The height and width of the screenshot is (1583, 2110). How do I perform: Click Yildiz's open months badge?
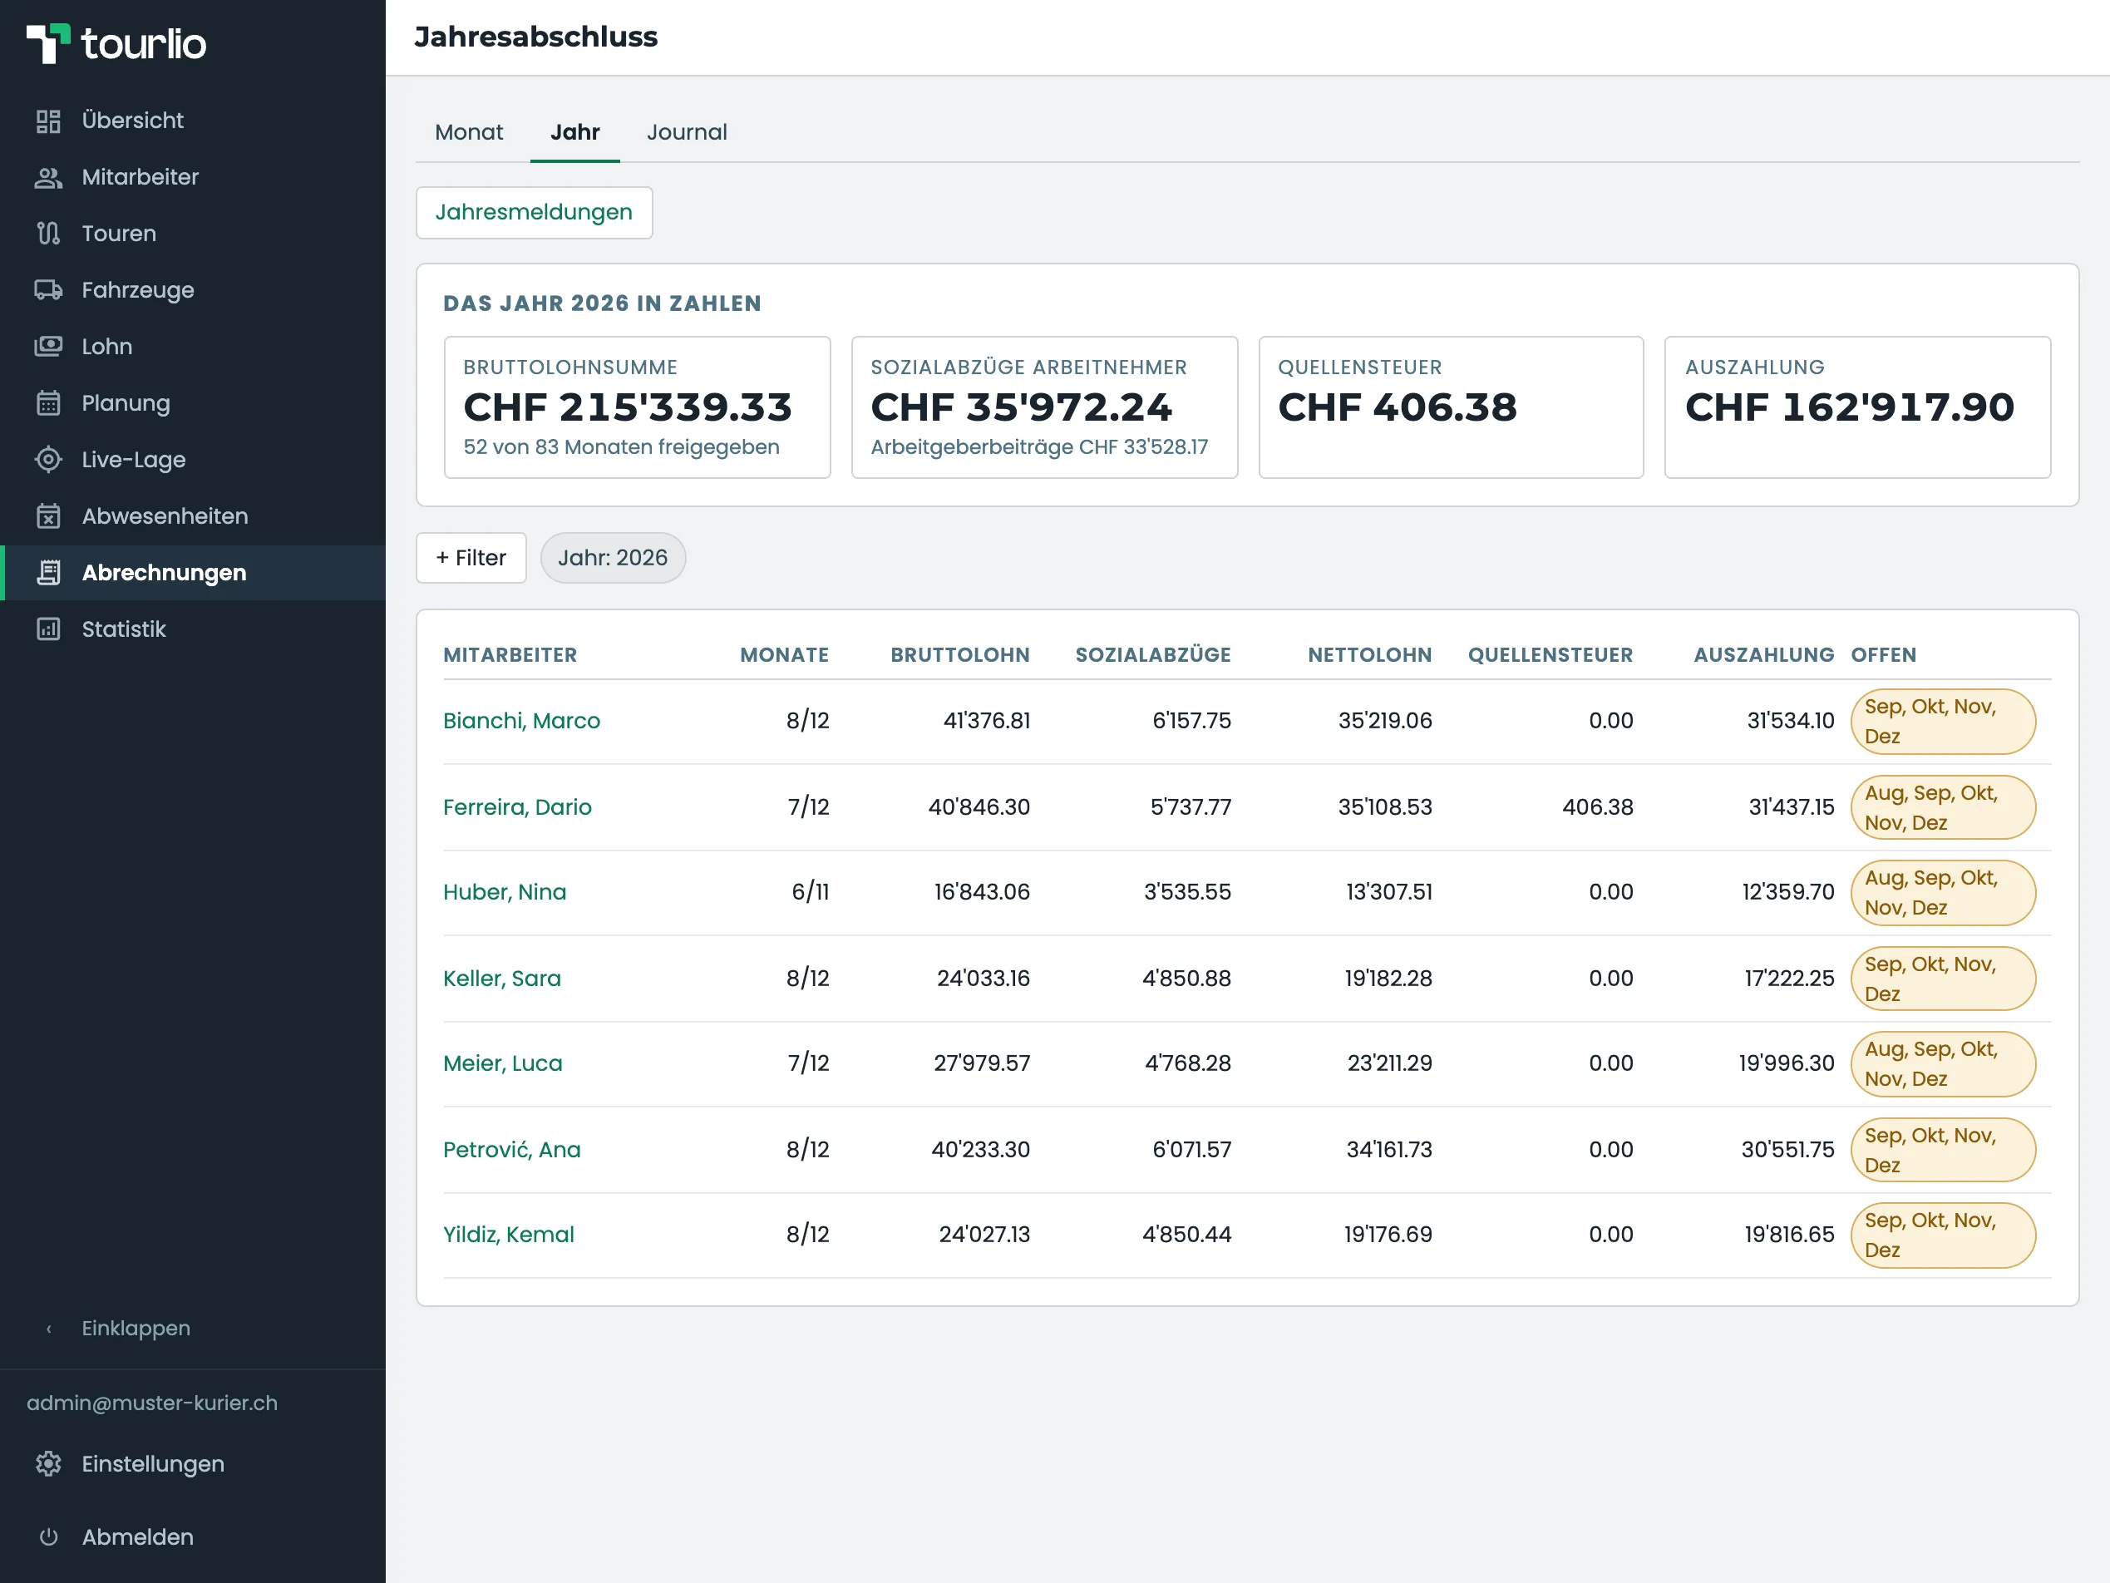[x=1942, y=1235]
